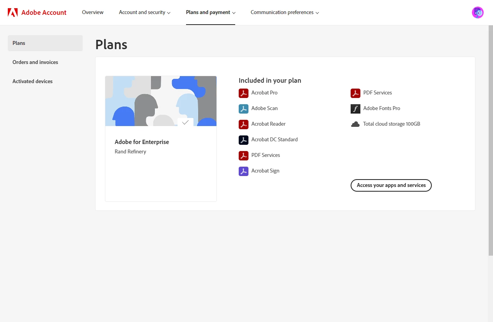Click the cloud storage icon
Viewport: 493px width, 322px height.
[x=355, y=125]
